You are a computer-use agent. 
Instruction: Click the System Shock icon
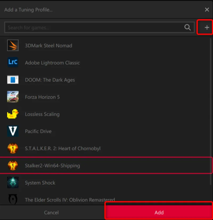[x=13, y=182]
